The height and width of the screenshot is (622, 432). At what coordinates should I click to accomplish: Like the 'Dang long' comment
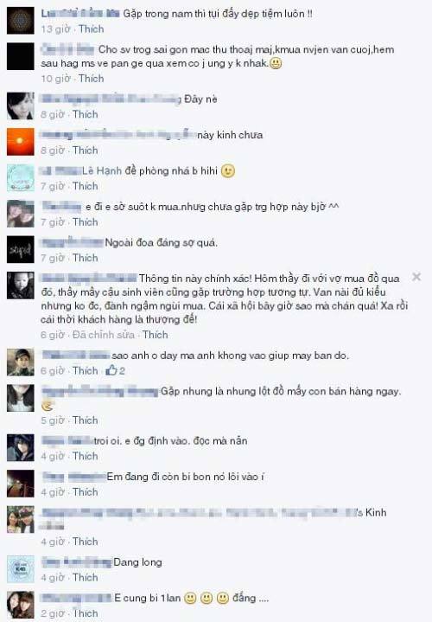point(86,577)
